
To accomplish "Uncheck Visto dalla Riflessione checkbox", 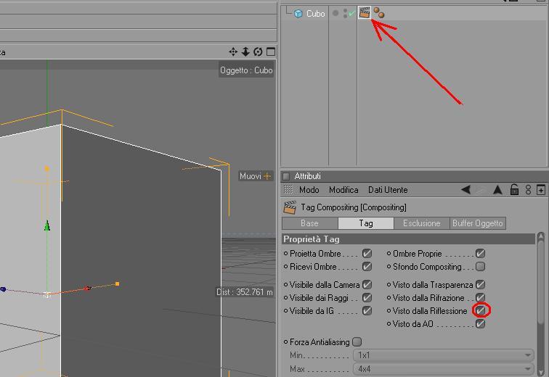I will tap(481, 310).
